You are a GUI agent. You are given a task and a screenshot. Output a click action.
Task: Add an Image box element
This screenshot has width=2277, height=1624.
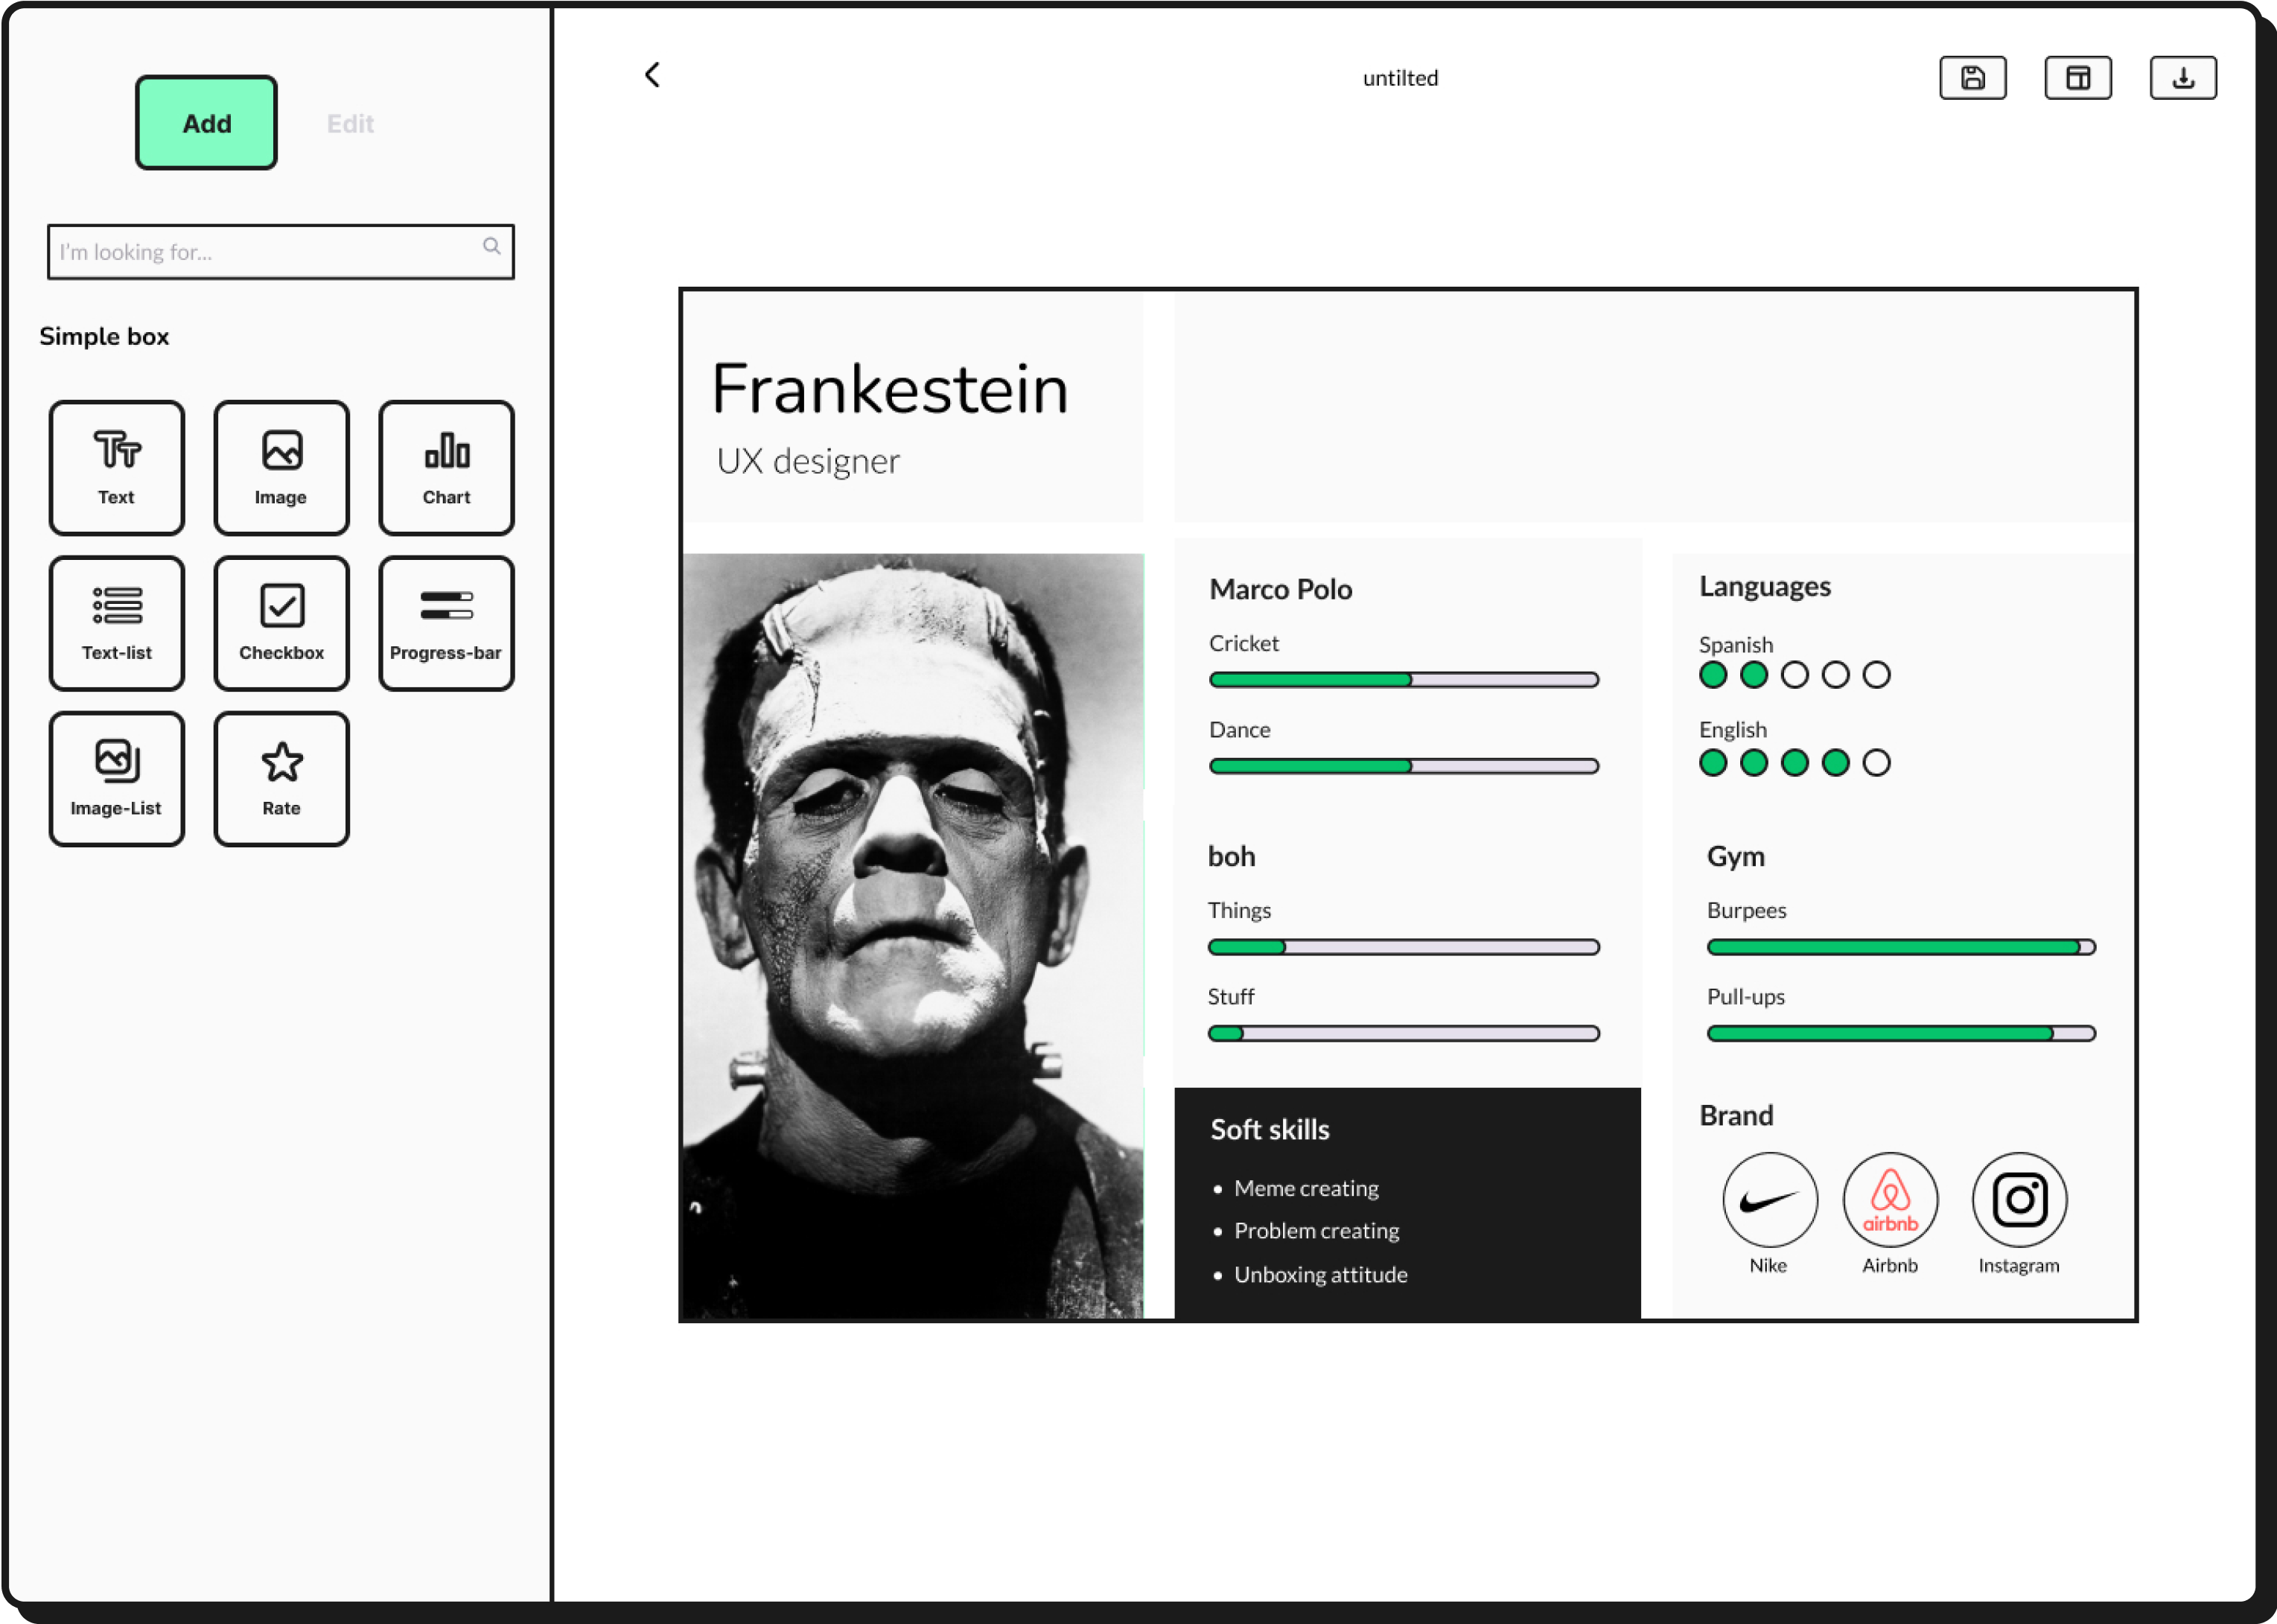281,468
